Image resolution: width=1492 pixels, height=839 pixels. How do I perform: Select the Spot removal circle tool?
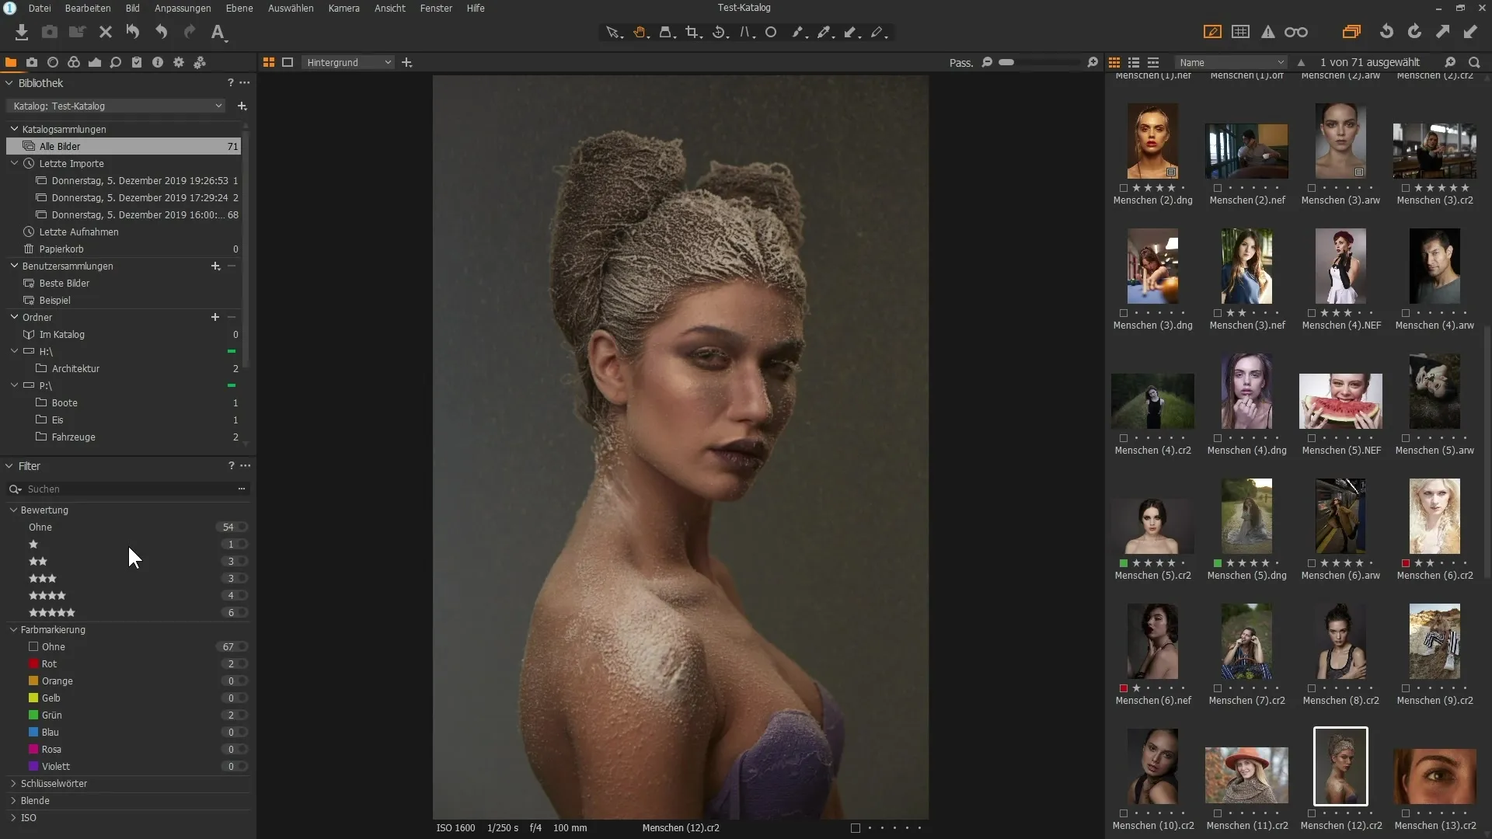[771, 33]
